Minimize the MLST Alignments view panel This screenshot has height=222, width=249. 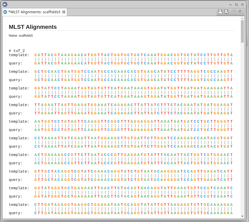[234, 11]
